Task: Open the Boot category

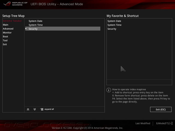Action: tap(5, 37)
